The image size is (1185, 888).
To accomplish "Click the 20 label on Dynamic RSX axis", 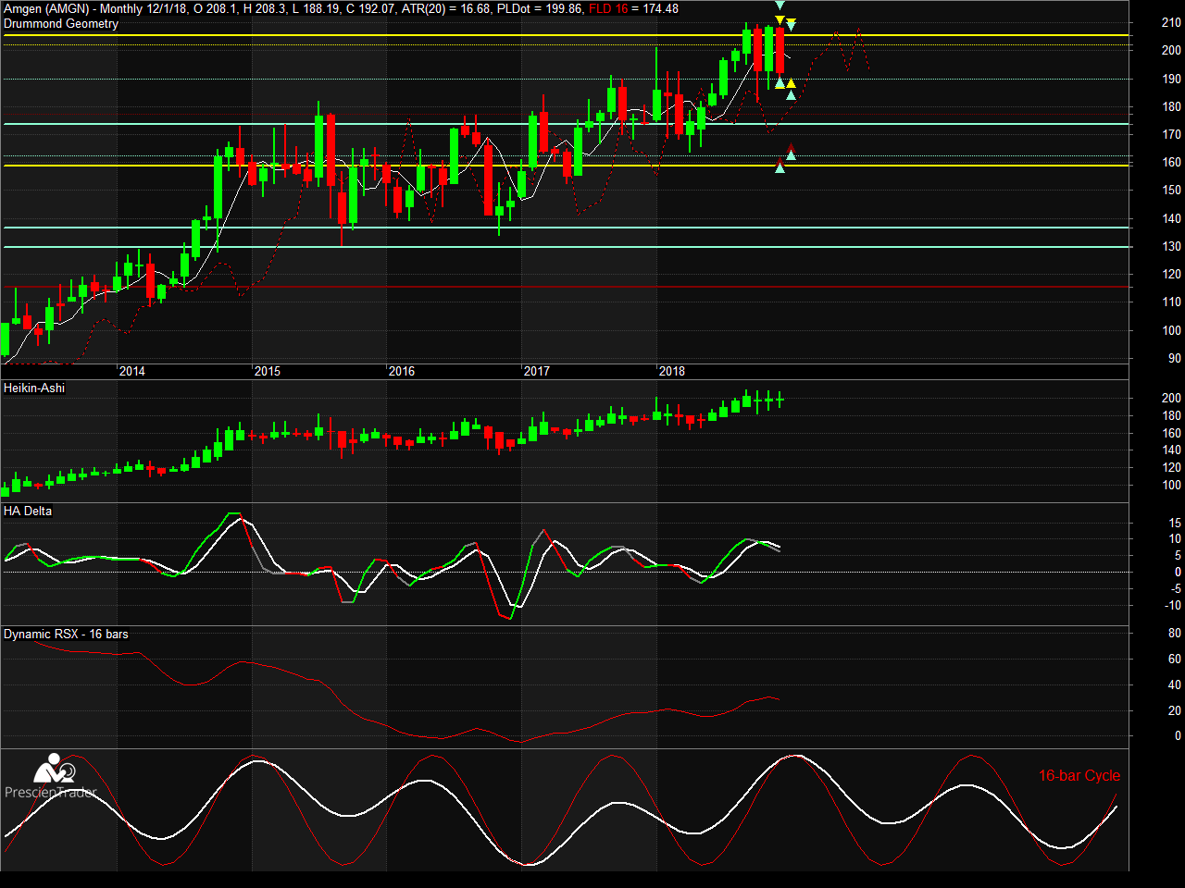I will tap(1175, 710).
